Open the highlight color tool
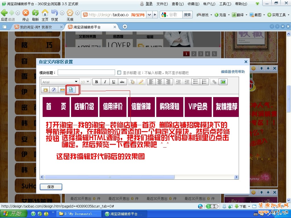Screen dimensions: 291x218 tap(141, 82)
